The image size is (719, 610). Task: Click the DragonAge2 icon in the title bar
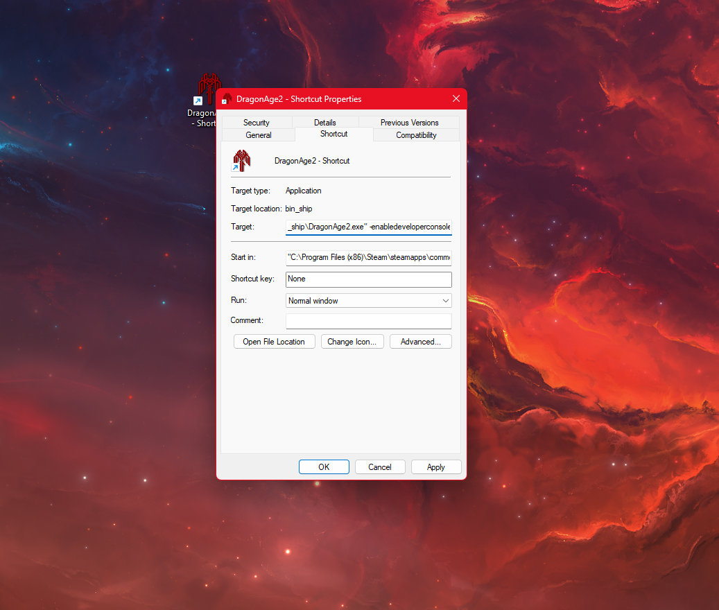point(227,99)
